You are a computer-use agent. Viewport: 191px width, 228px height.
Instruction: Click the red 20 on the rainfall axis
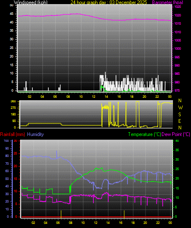[x=16, y=166]
